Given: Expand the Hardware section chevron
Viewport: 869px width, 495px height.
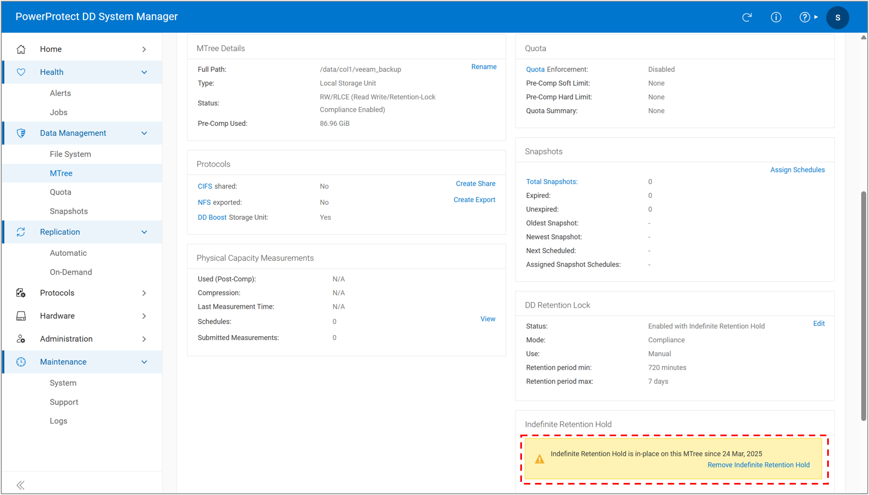Looking at the screenshot, I should [x=144, y=316].
